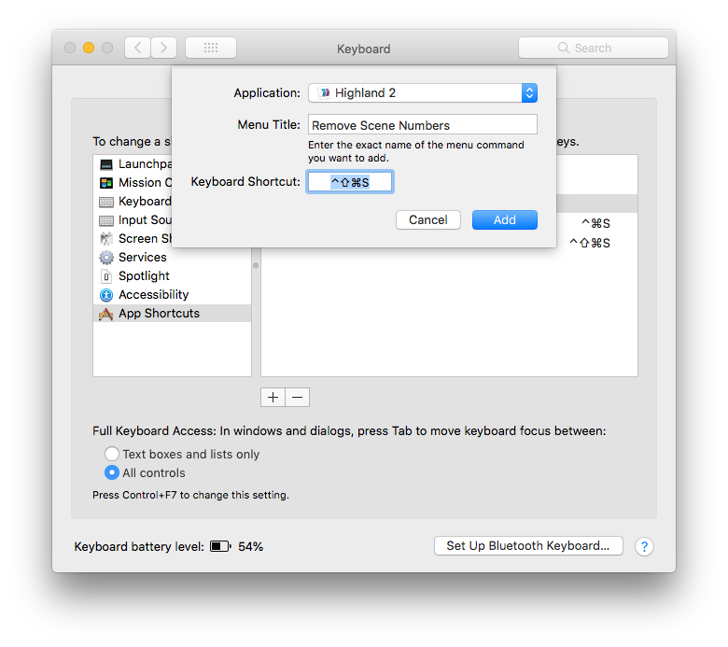Image resolution: width=728 pixels, height=647 pixels.
Task: Click the Input Sources keyboard icon
Action: (106, 220)
